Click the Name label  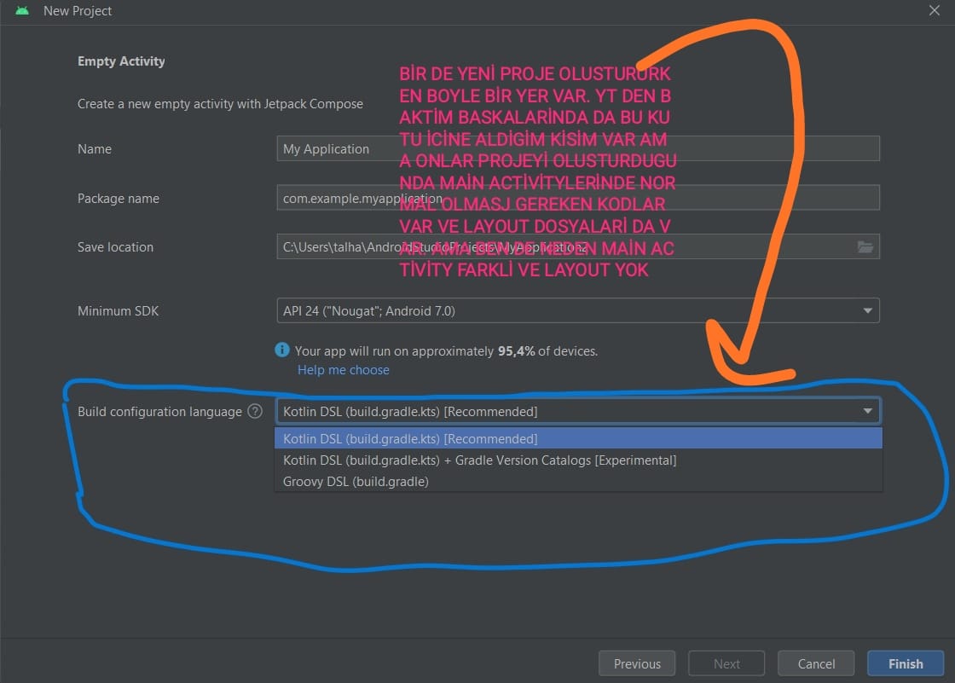(95, 148)
